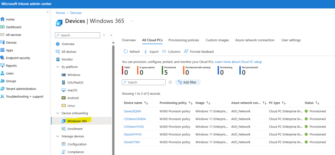Collapse the Manage devices section
Screen dimensions: 335x155
58,136
